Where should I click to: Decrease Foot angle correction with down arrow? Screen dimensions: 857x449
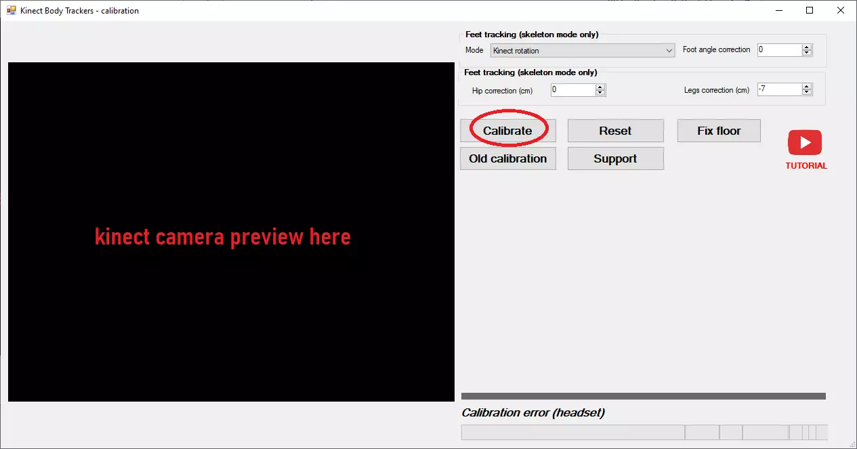click(x=807, y=53)
